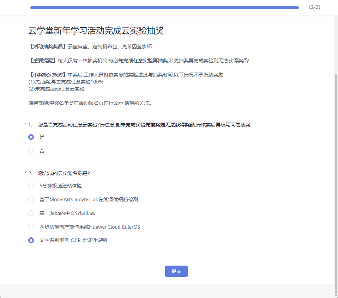Click rule (2) 未完成活动任意云实验
338x298 pixels.
tap(56, 89)
